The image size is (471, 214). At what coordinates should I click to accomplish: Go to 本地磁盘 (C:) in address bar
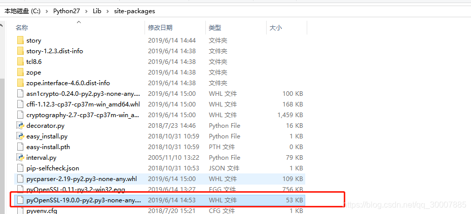point(22,12)
